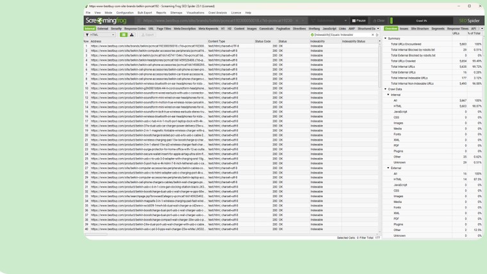Open the Visualisations menu
Viewport: 487px width, 274px height.
pyautogui.click(x=195, y=13)
